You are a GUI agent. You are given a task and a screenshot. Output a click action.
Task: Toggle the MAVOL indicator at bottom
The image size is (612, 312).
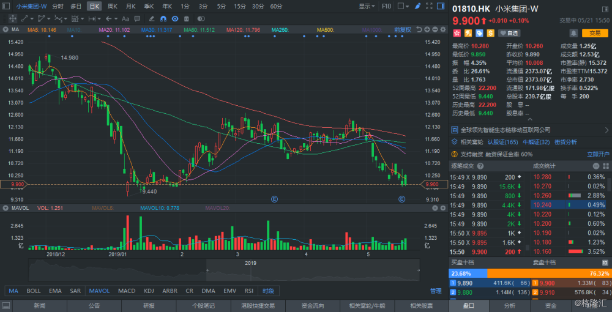point(99,291)
